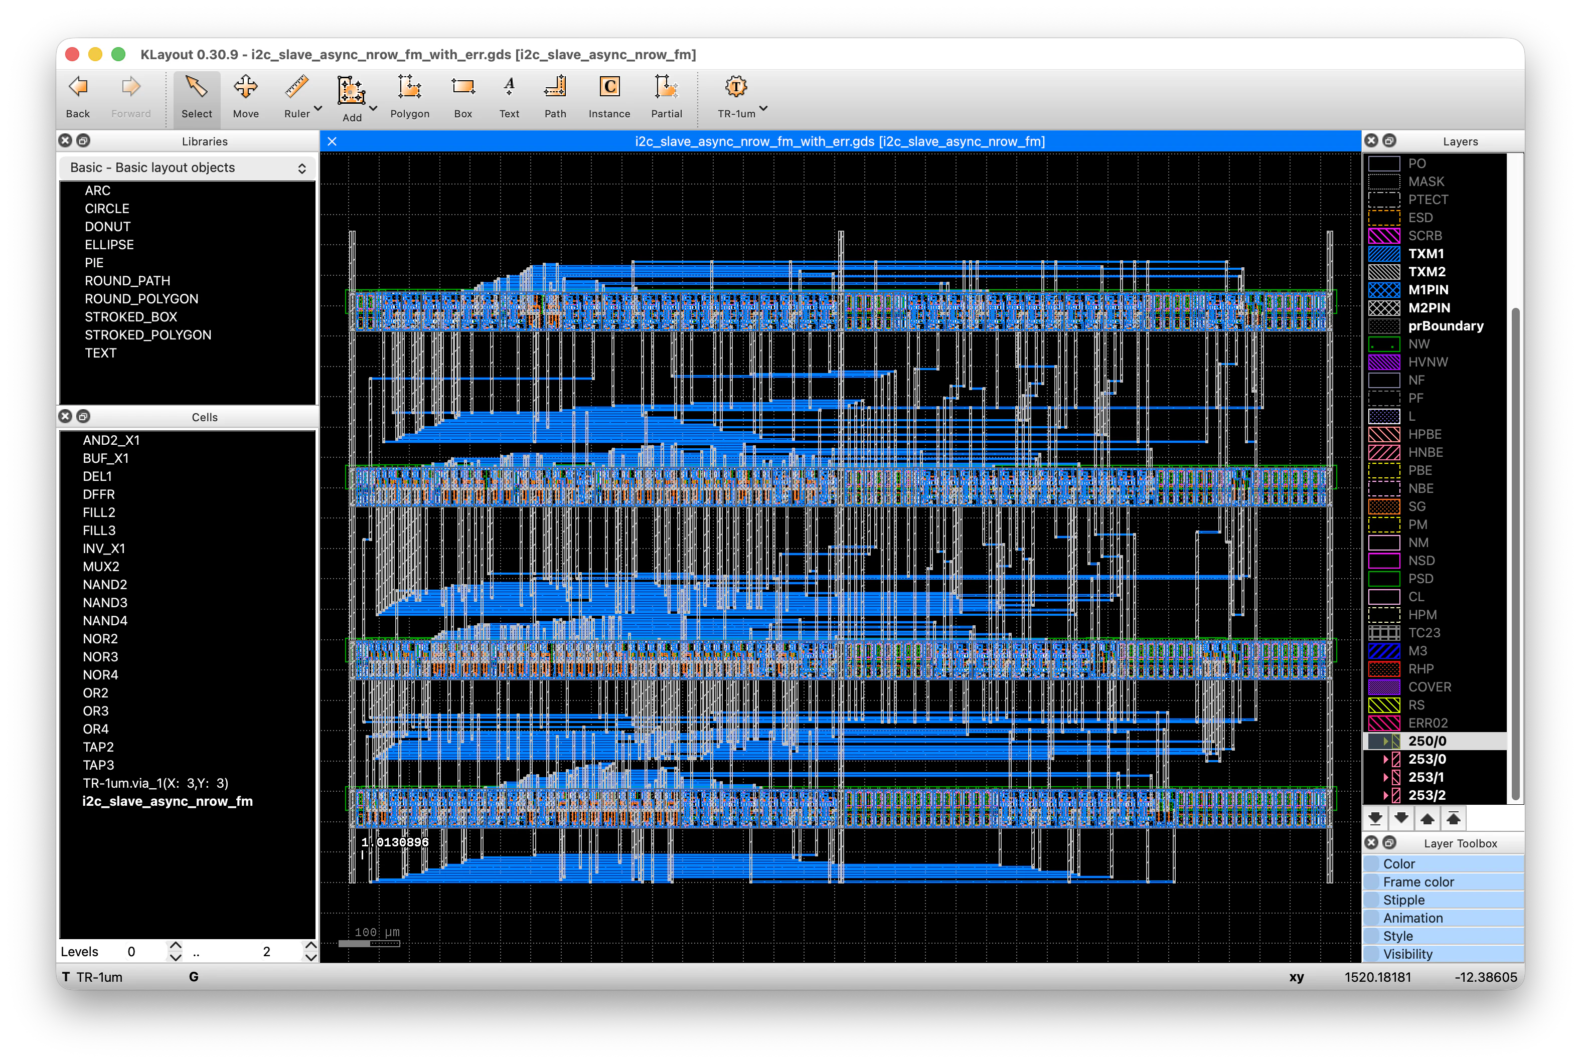Click the Add tool icon
The image size is (1581, 1064).
click(352, 90)
